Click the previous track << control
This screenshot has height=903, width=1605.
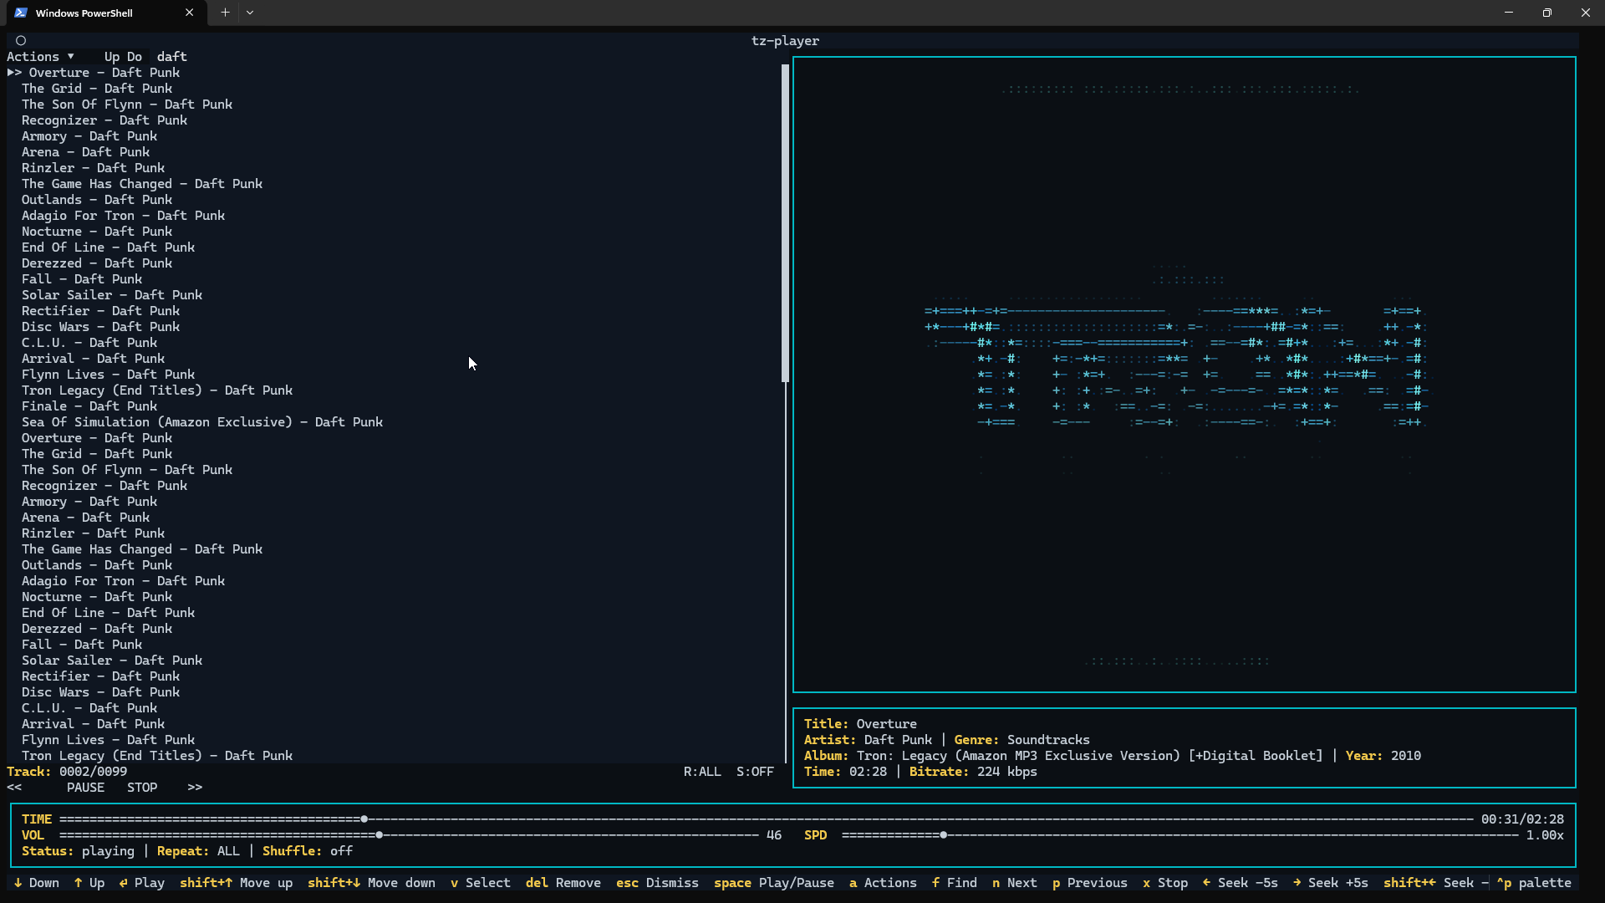pos(14,788)
